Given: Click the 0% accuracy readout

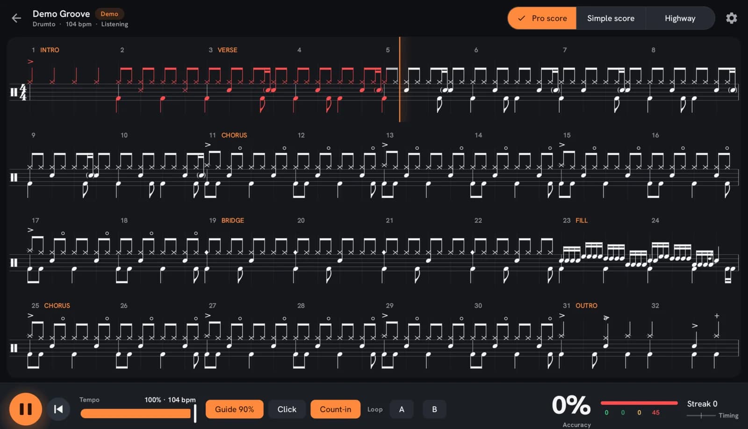Looking at the screenshot, I should point(571,405).
